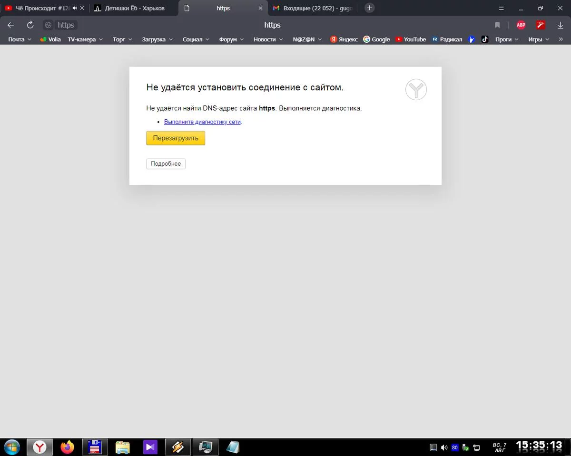The width and height of the screenshot is (571, 456).
Task: Open the blue lightning bookmark icon
Action: (x=472, y=39)
